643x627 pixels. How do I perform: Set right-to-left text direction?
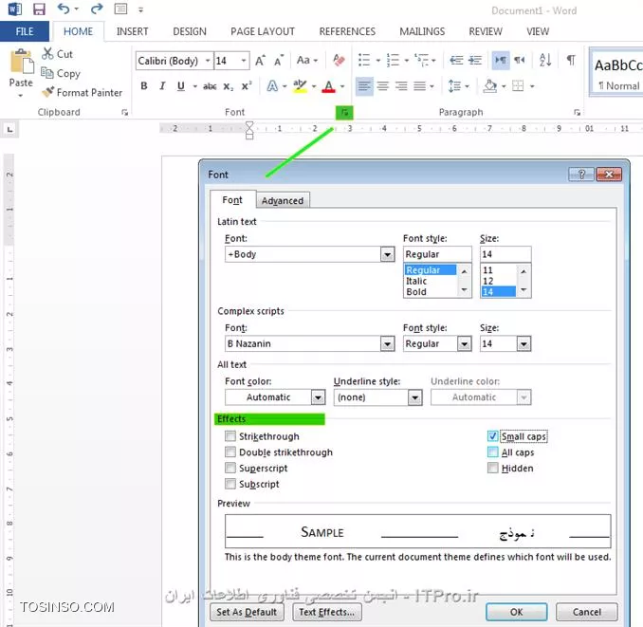coord(520,61)
